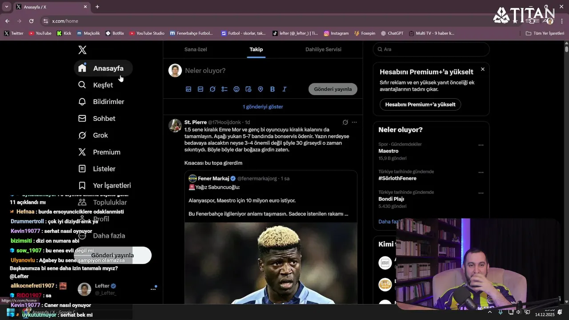Open a new browser tab
This screenshot has height=320, width=569.
click(x=97, y=7)
